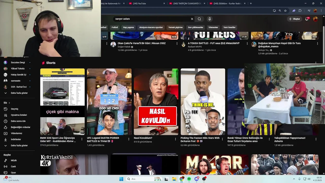
Task: Select the Son yüklenenler filter chip
Action: coord(196,27)
